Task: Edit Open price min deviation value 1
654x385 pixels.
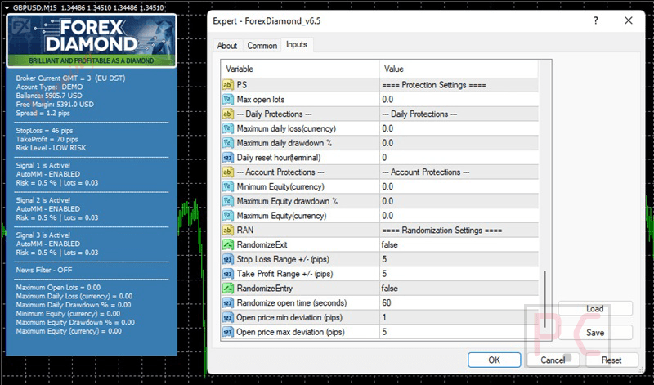Action: pos(459,317)
